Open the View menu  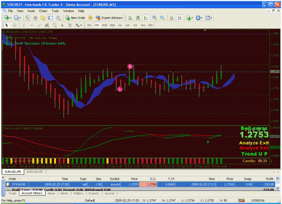click(20, 11)
